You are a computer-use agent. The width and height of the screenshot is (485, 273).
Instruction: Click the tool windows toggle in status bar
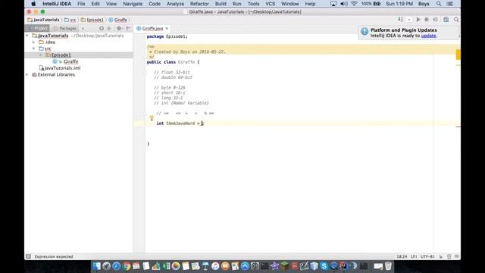pyautogui.click(x=28, y=256)
